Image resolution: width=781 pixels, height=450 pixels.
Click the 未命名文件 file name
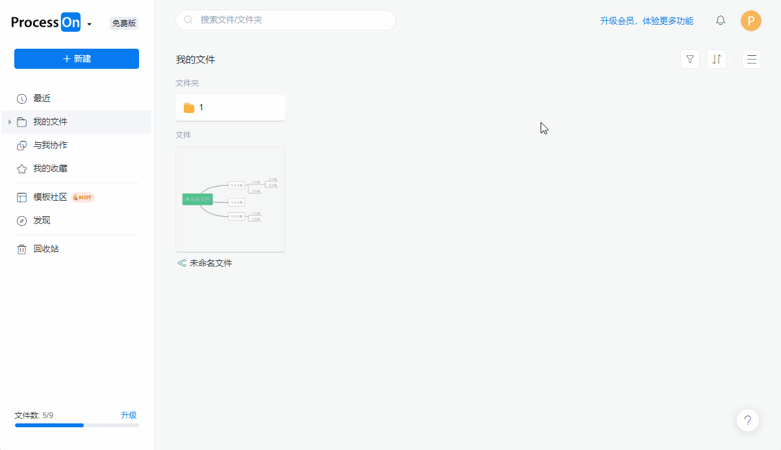[x=211, y=264]
